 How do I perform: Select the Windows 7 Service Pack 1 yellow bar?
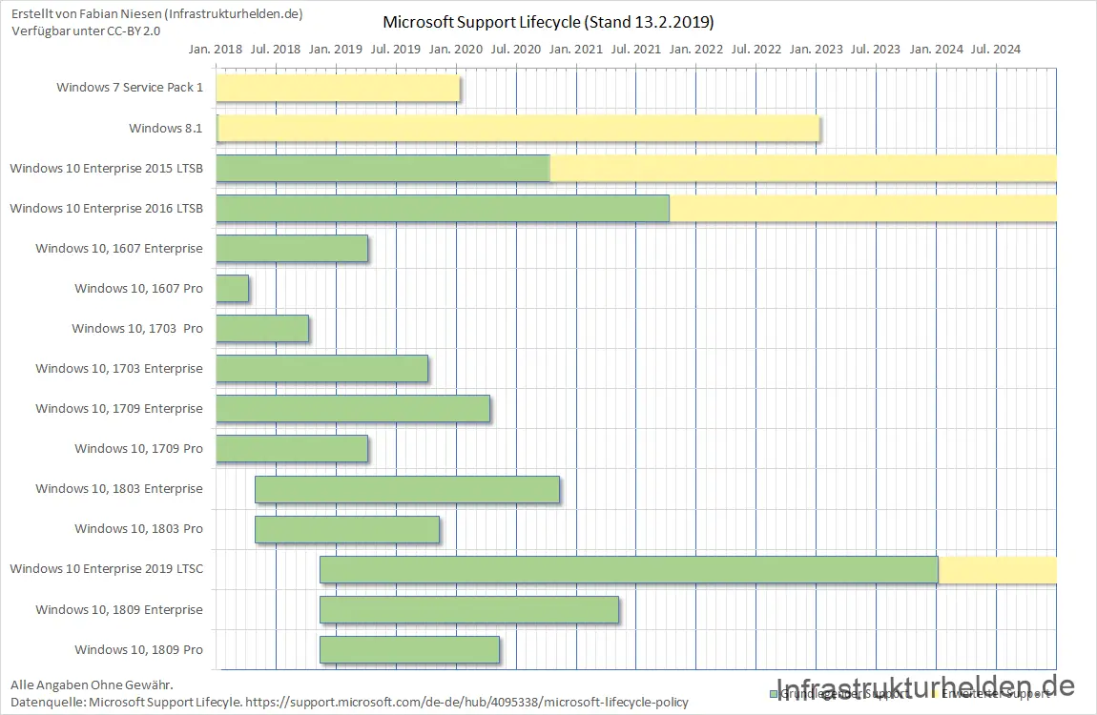(338, 88)
